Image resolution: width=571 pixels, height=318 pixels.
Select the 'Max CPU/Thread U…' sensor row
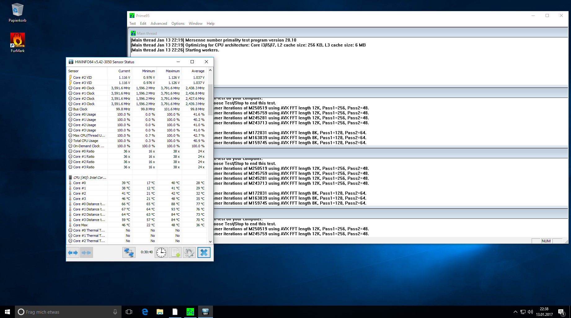[137, 135]
